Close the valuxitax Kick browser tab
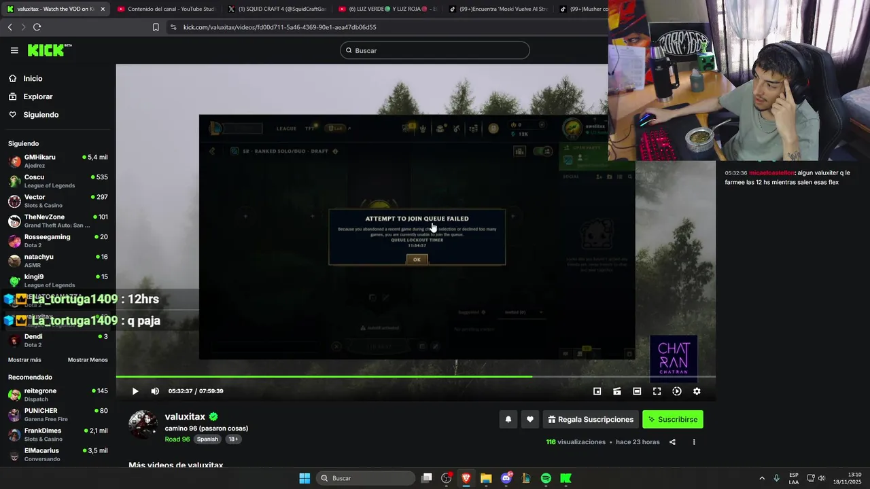This screenshot has height=489, width=870. pos(103,9)
